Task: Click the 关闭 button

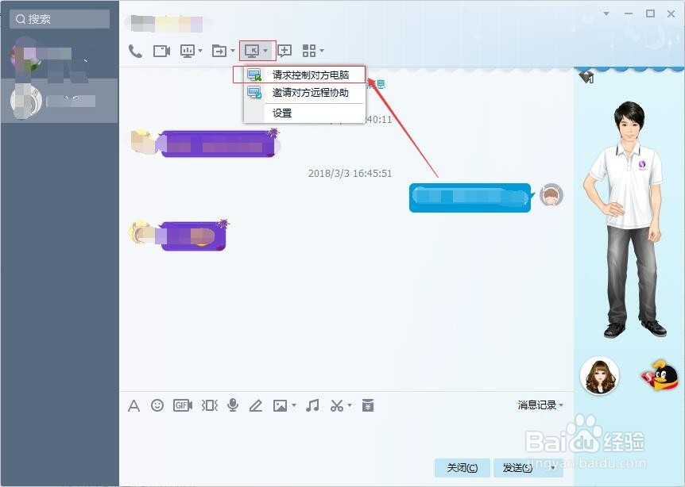Action: [462, 468]
